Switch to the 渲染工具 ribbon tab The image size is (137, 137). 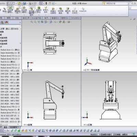point(26,18)
